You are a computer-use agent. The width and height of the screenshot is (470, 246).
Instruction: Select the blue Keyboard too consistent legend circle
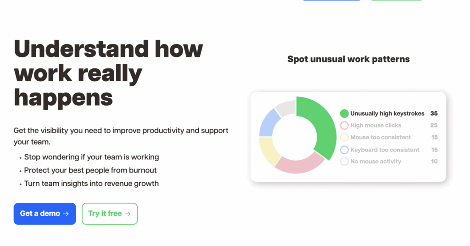(x=344, y=150)
